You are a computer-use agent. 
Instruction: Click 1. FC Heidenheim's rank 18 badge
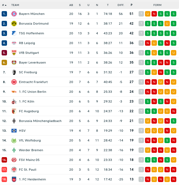pos(4,179)
